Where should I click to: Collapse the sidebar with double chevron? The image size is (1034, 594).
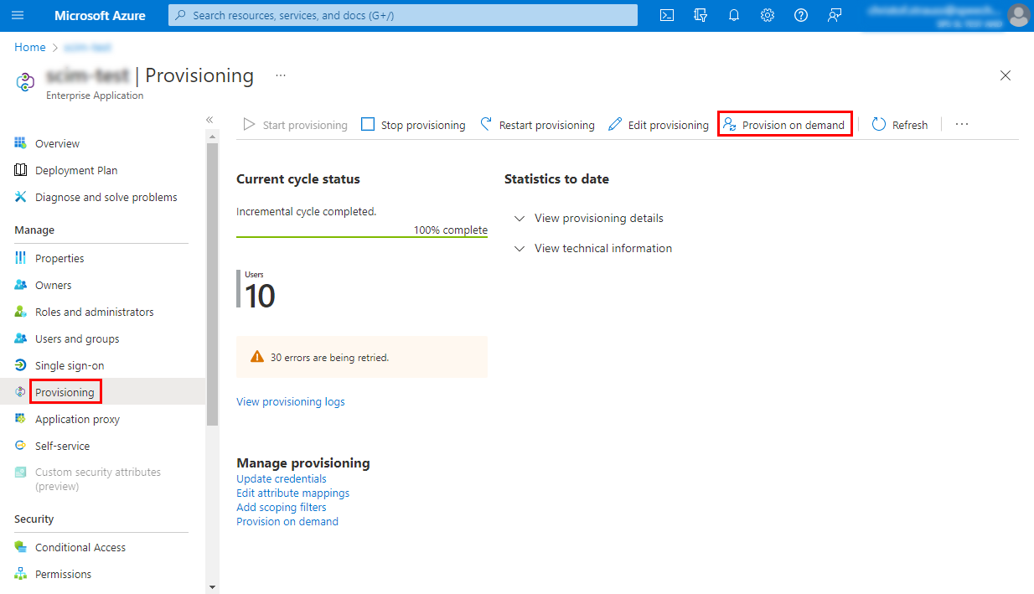(x=209, y=121)
